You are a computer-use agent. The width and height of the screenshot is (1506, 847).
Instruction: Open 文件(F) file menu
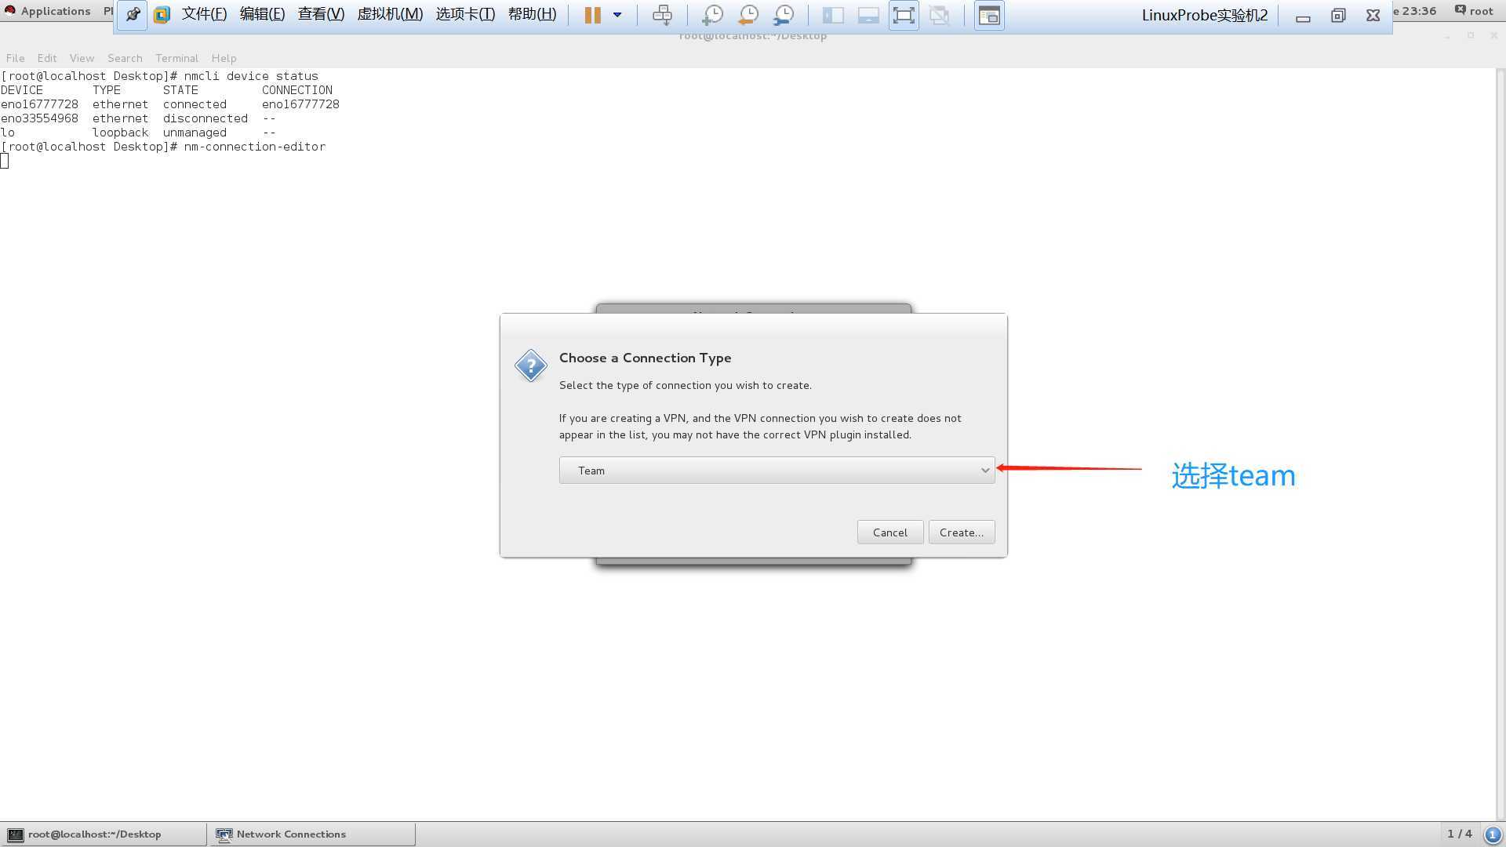[202, 13]
